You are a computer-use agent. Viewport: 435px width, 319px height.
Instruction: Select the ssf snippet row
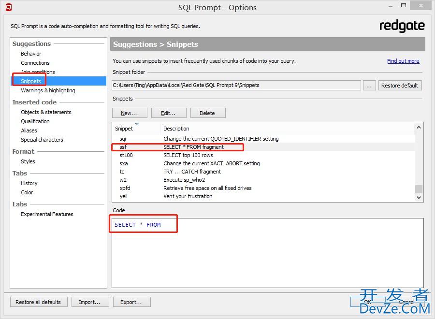[x=263, y=147]
